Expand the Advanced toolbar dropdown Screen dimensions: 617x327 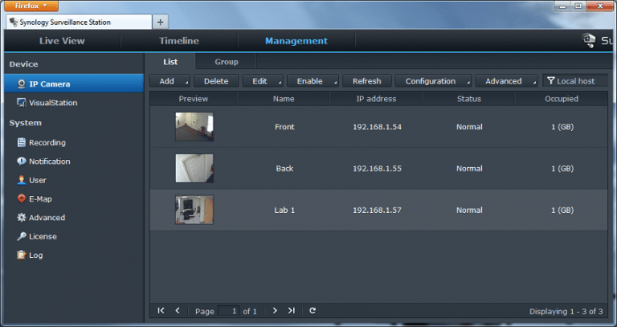pyautogui.click(x=506, y=81)
